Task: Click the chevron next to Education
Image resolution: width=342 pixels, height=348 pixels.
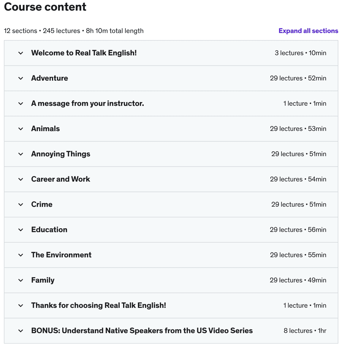Action: pyautogui.click(x=21, y=230)
